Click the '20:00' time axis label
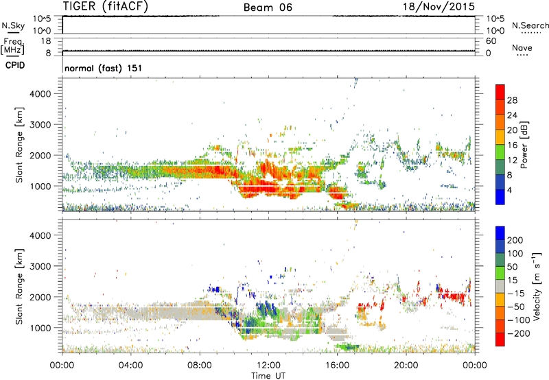 tap(406, 366)
